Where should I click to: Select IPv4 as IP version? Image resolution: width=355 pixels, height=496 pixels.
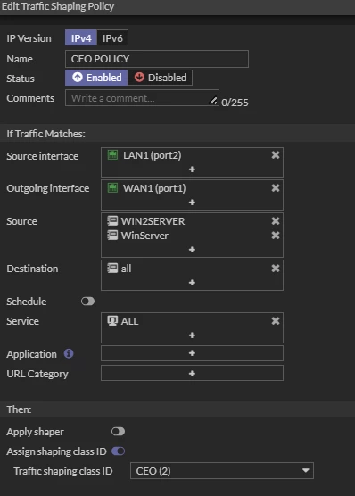point(81,38)
